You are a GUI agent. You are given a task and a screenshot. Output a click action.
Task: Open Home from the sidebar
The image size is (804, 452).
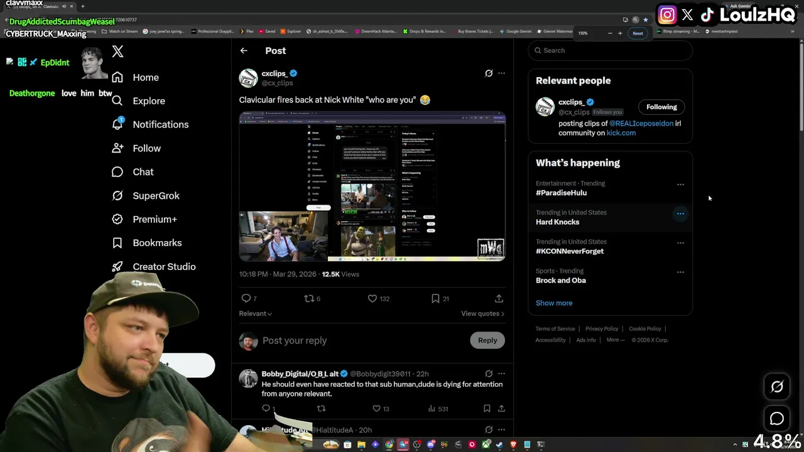click(x=135, y=77)
